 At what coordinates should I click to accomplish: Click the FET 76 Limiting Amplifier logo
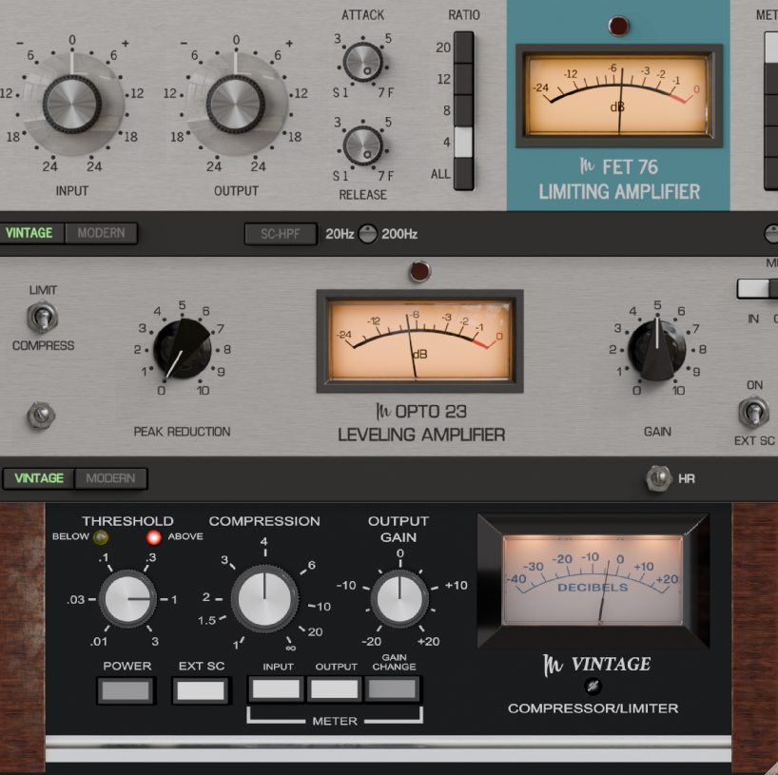(619, 180)
